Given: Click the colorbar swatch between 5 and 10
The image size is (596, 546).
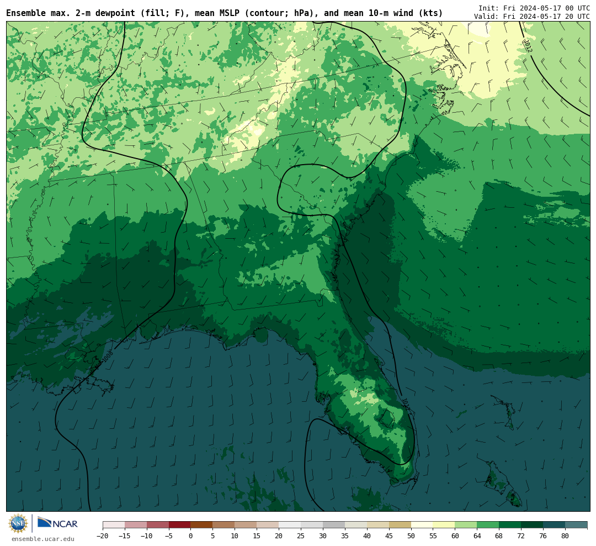Looking at the screenshot, I should pos(224,525).
